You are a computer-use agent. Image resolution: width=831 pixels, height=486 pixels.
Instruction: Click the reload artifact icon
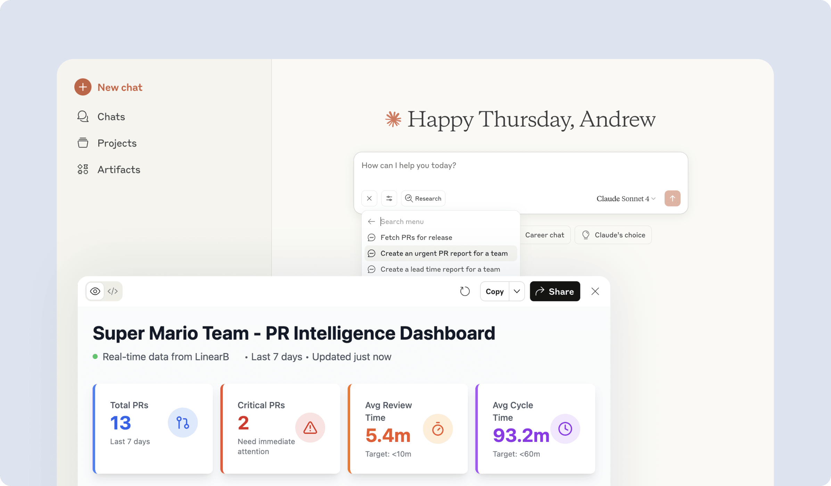(x=465, y=291)
